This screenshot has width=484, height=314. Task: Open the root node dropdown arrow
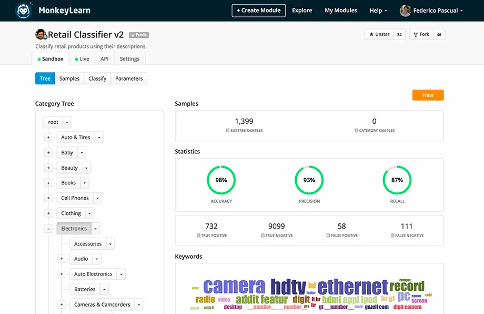point(67,122)
